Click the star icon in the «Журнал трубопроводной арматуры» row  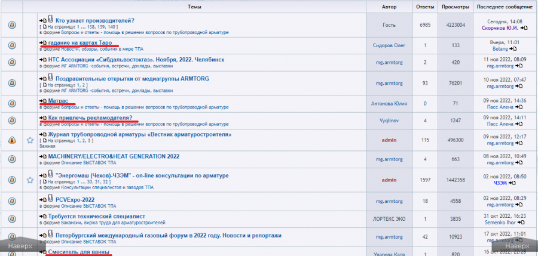tap(29, 140)
